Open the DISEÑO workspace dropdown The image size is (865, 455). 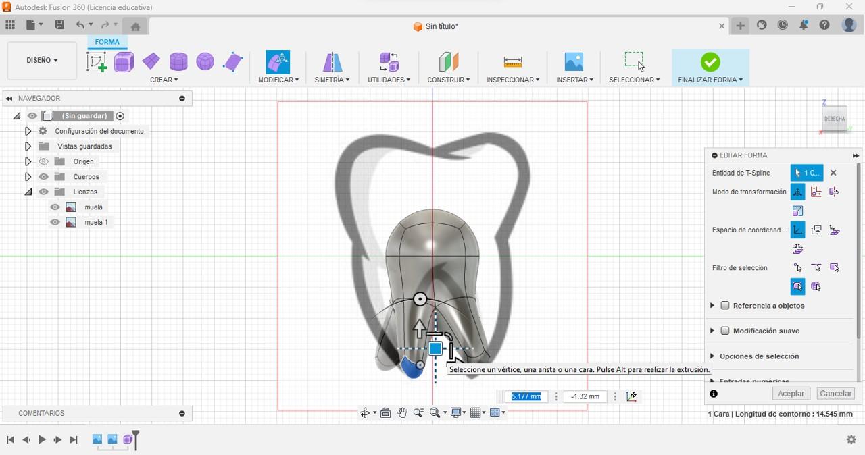click(42, 60)
